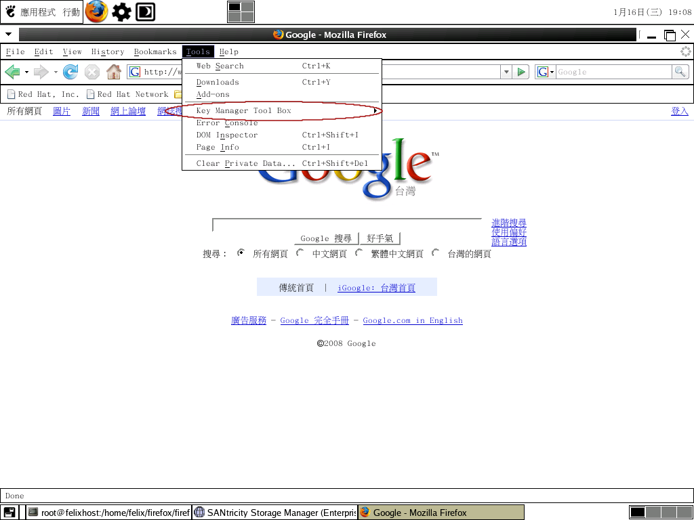Click the Firefox activity throbber icon
This screenshot has width=694, height=520.
(x=686, y=51)
